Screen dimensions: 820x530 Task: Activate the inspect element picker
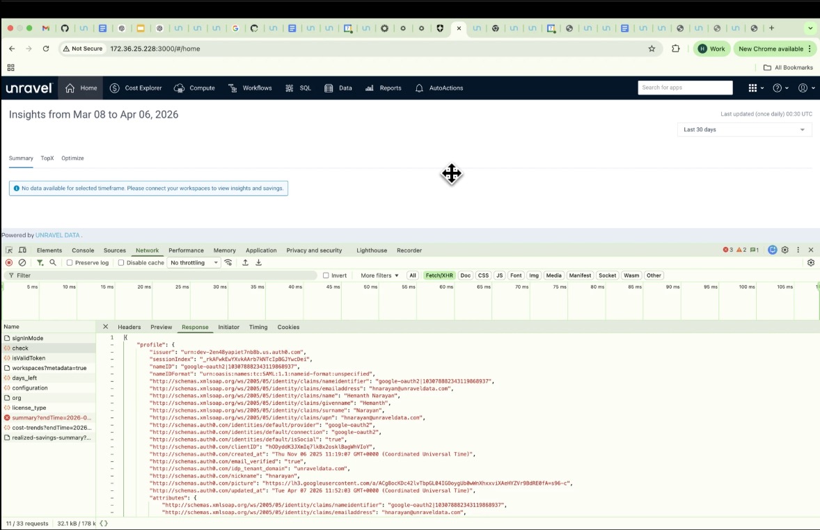(x=9, y=250)
